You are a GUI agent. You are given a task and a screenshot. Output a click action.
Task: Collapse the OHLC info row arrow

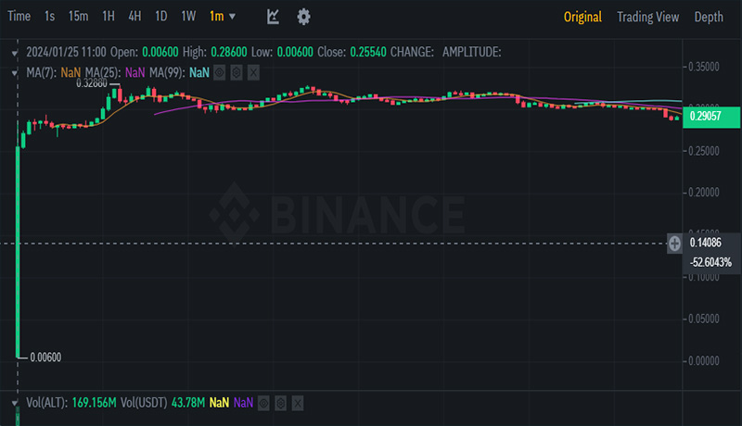click(15, 53)
